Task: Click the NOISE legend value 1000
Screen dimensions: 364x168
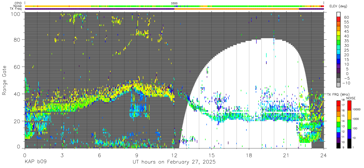Action: 356,119
